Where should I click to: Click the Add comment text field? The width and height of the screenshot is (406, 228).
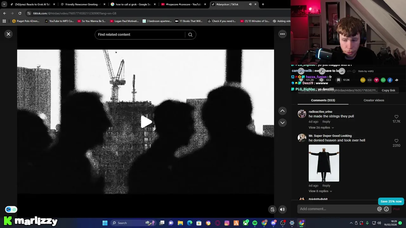click(x=336, y=209)
